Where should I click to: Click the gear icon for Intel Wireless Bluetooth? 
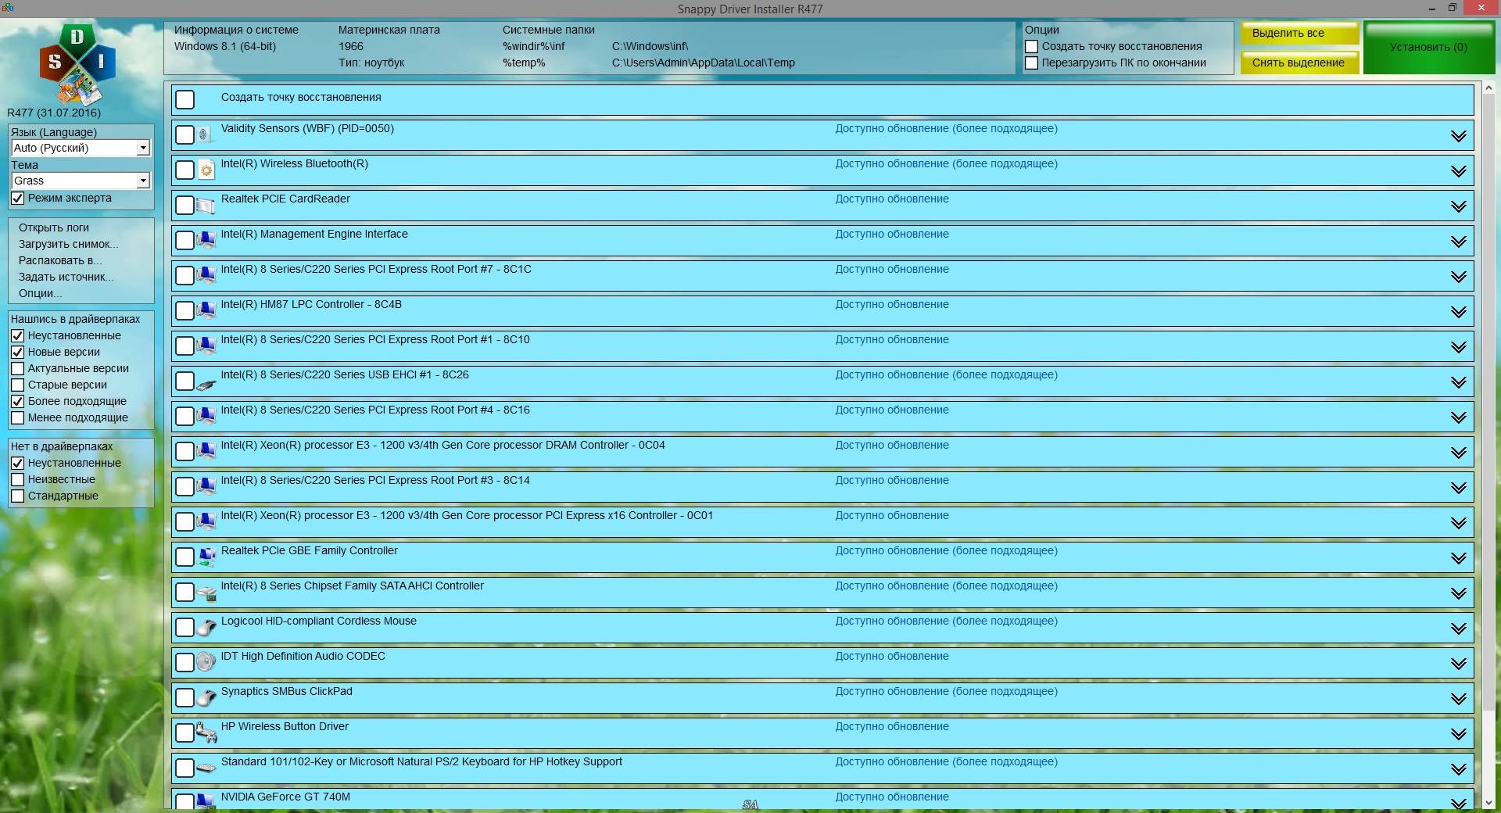tap(206, 170)
